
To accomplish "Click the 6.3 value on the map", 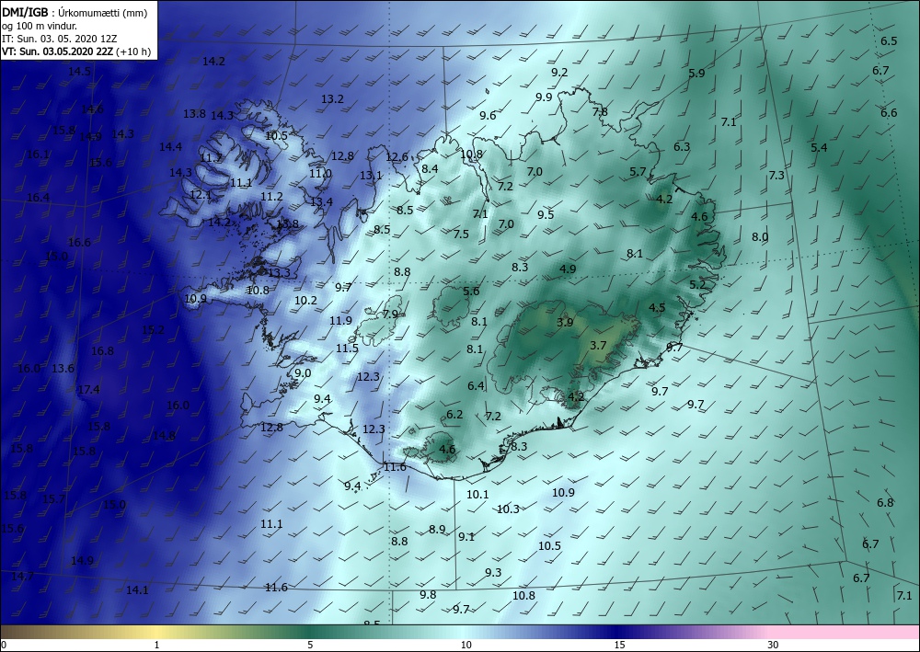I will pos(682,146).
